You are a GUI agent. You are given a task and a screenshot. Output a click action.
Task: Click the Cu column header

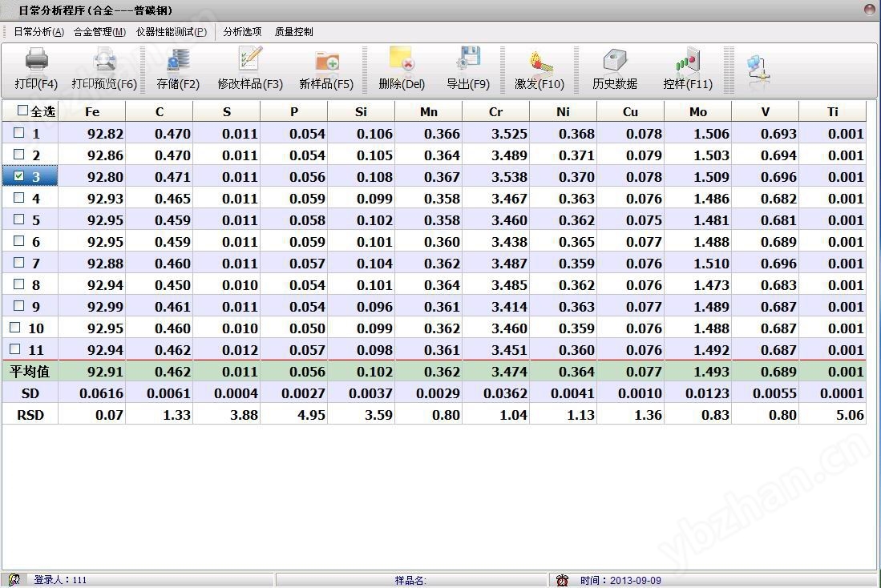point(630,112)
